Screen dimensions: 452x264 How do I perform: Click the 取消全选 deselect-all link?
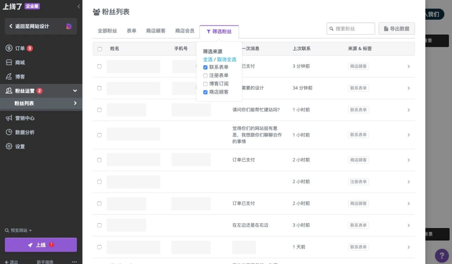pyautogui.click(x=226, y=59)
